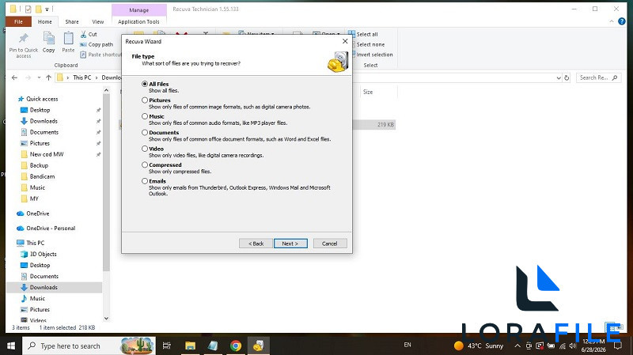633x355 pixels.
Task: Show hidden system tray icons
Action: click(517, 346)
